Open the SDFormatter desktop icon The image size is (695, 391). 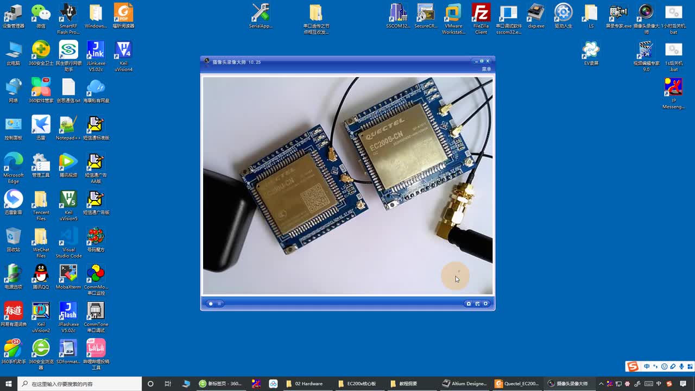[68, 351]
